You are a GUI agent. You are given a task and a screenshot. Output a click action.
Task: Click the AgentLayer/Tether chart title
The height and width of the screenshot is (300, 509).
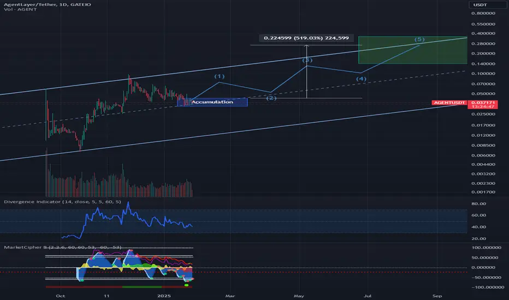[x=48, y=4]
